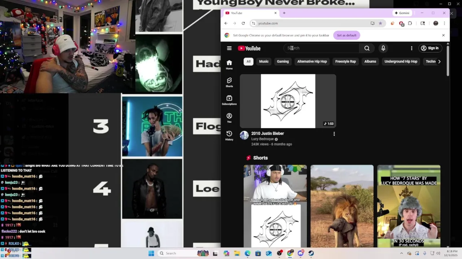462x259 pixels.
Task: Open the YouTube guide hamburger menu
Action: (229, 48)
